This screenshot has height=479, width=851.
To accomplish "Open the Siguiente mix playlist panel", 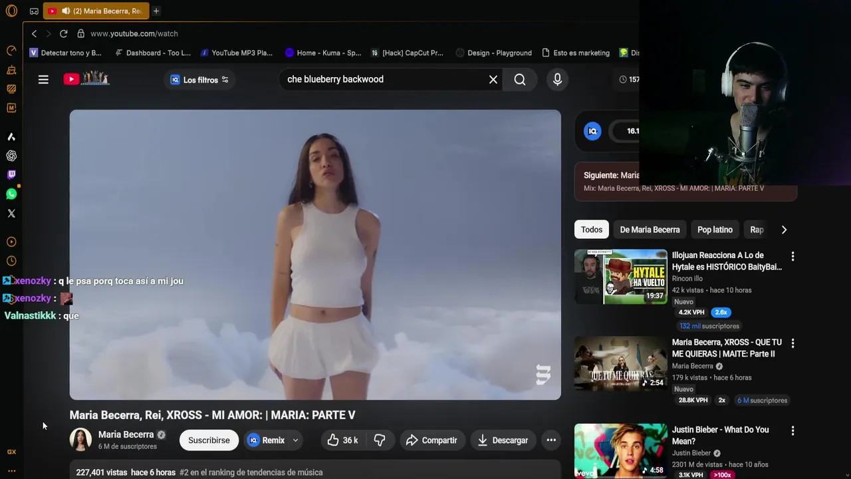I will point(685,182).
